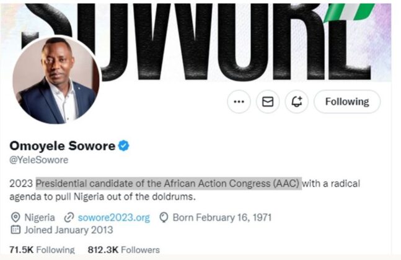Open the sowore2023.org website link
The height and width of the screenshot is (260, 401).
click(114, 218)
